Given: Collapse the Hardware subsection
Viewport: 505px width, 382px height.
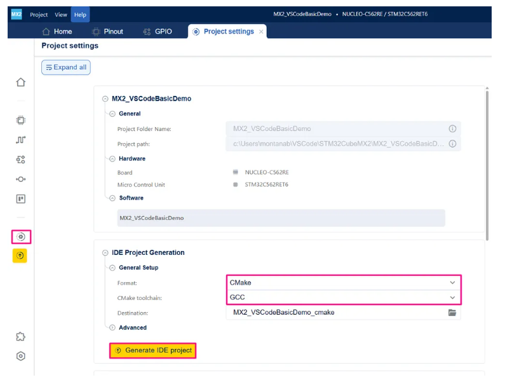Looking at the screenshot, I should (112, 159).
